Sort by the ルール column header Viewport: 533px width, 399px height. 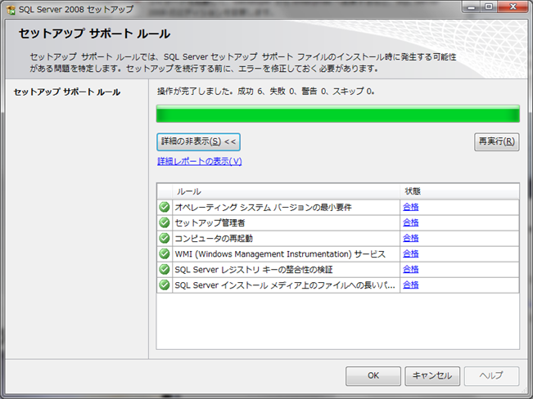coord(287,191)
